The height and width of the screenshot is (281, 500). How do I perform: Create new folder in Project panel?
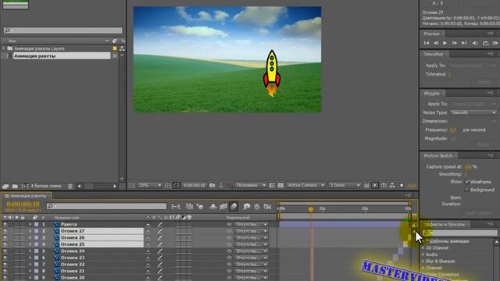pyautogui.click(x=15, y=186)
